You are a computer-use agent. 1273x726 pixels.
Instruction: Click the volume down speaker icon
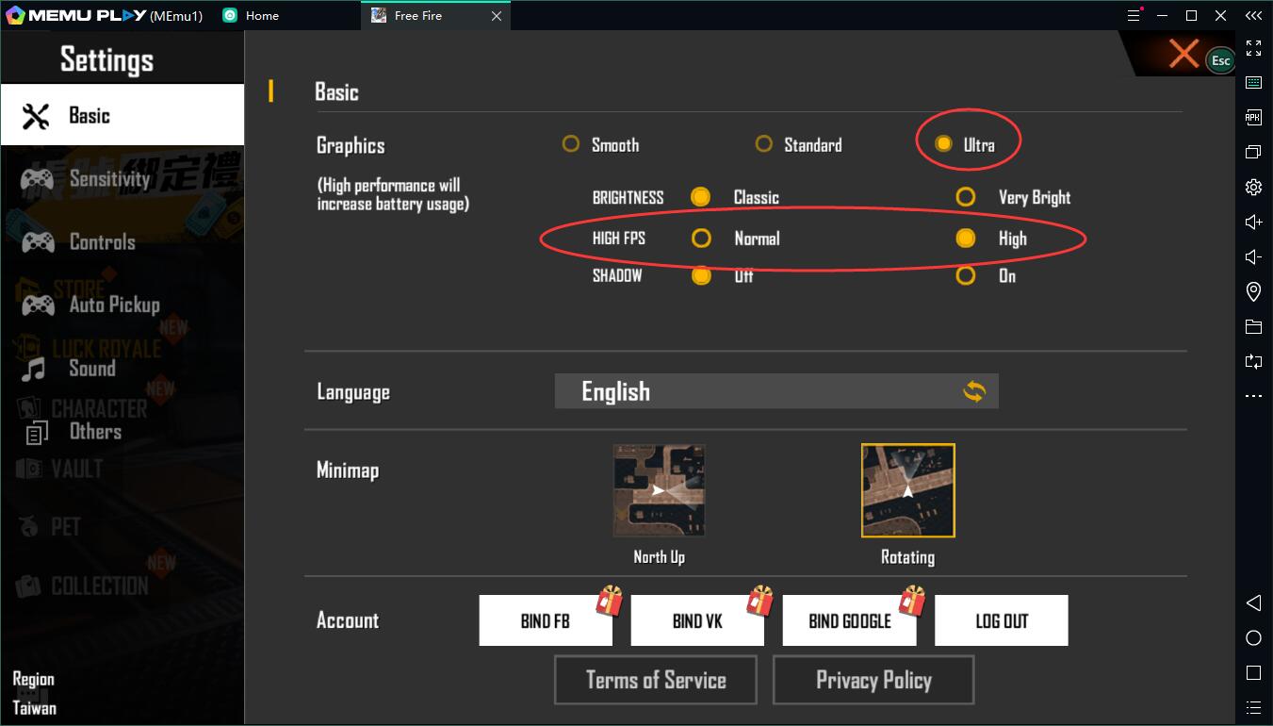coord(1253,256)
